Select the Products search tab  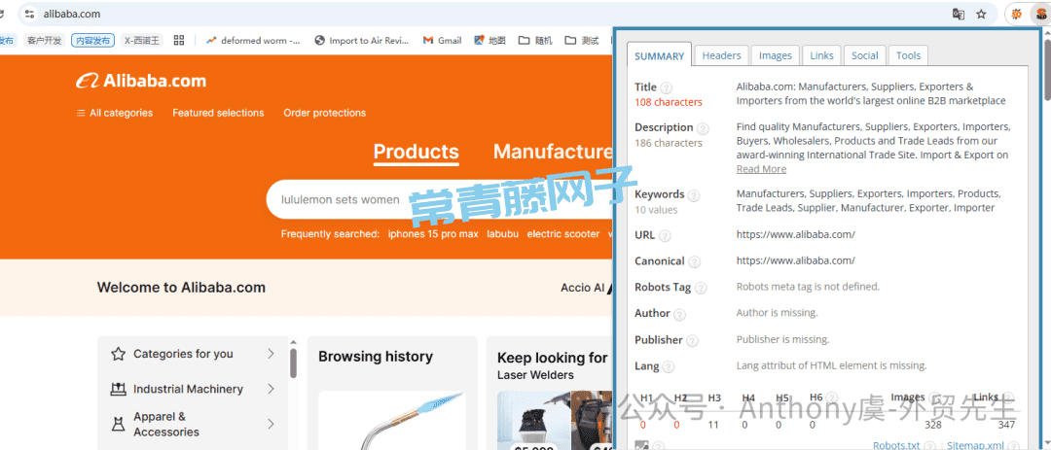tap(417, 152)
